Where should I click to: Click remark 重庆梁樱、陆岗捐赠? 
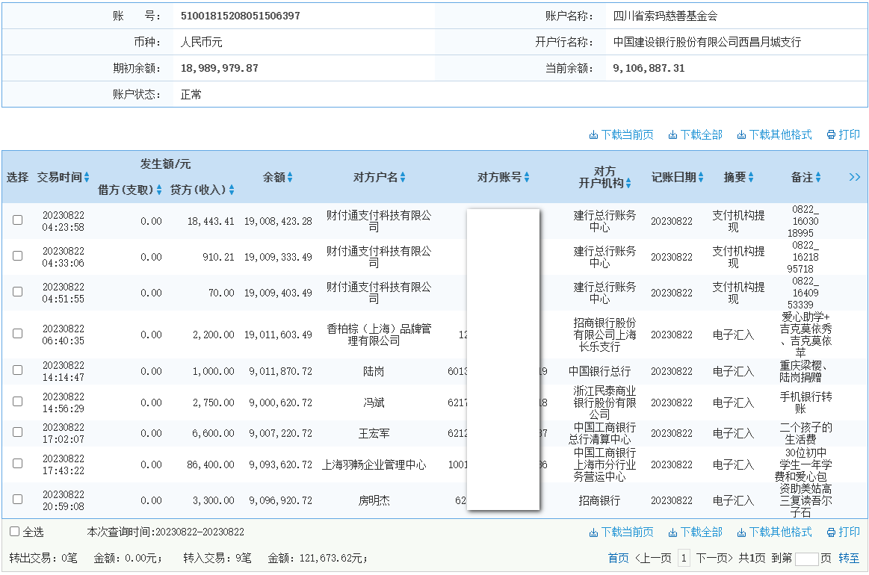click(803, 371)
